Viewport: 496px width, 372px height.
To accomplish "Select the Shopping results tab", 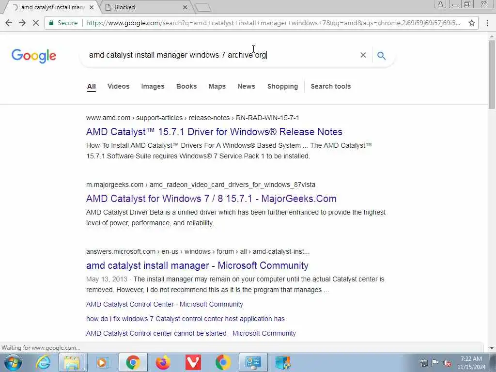I will pyautogui.click(x=282, y=86).
